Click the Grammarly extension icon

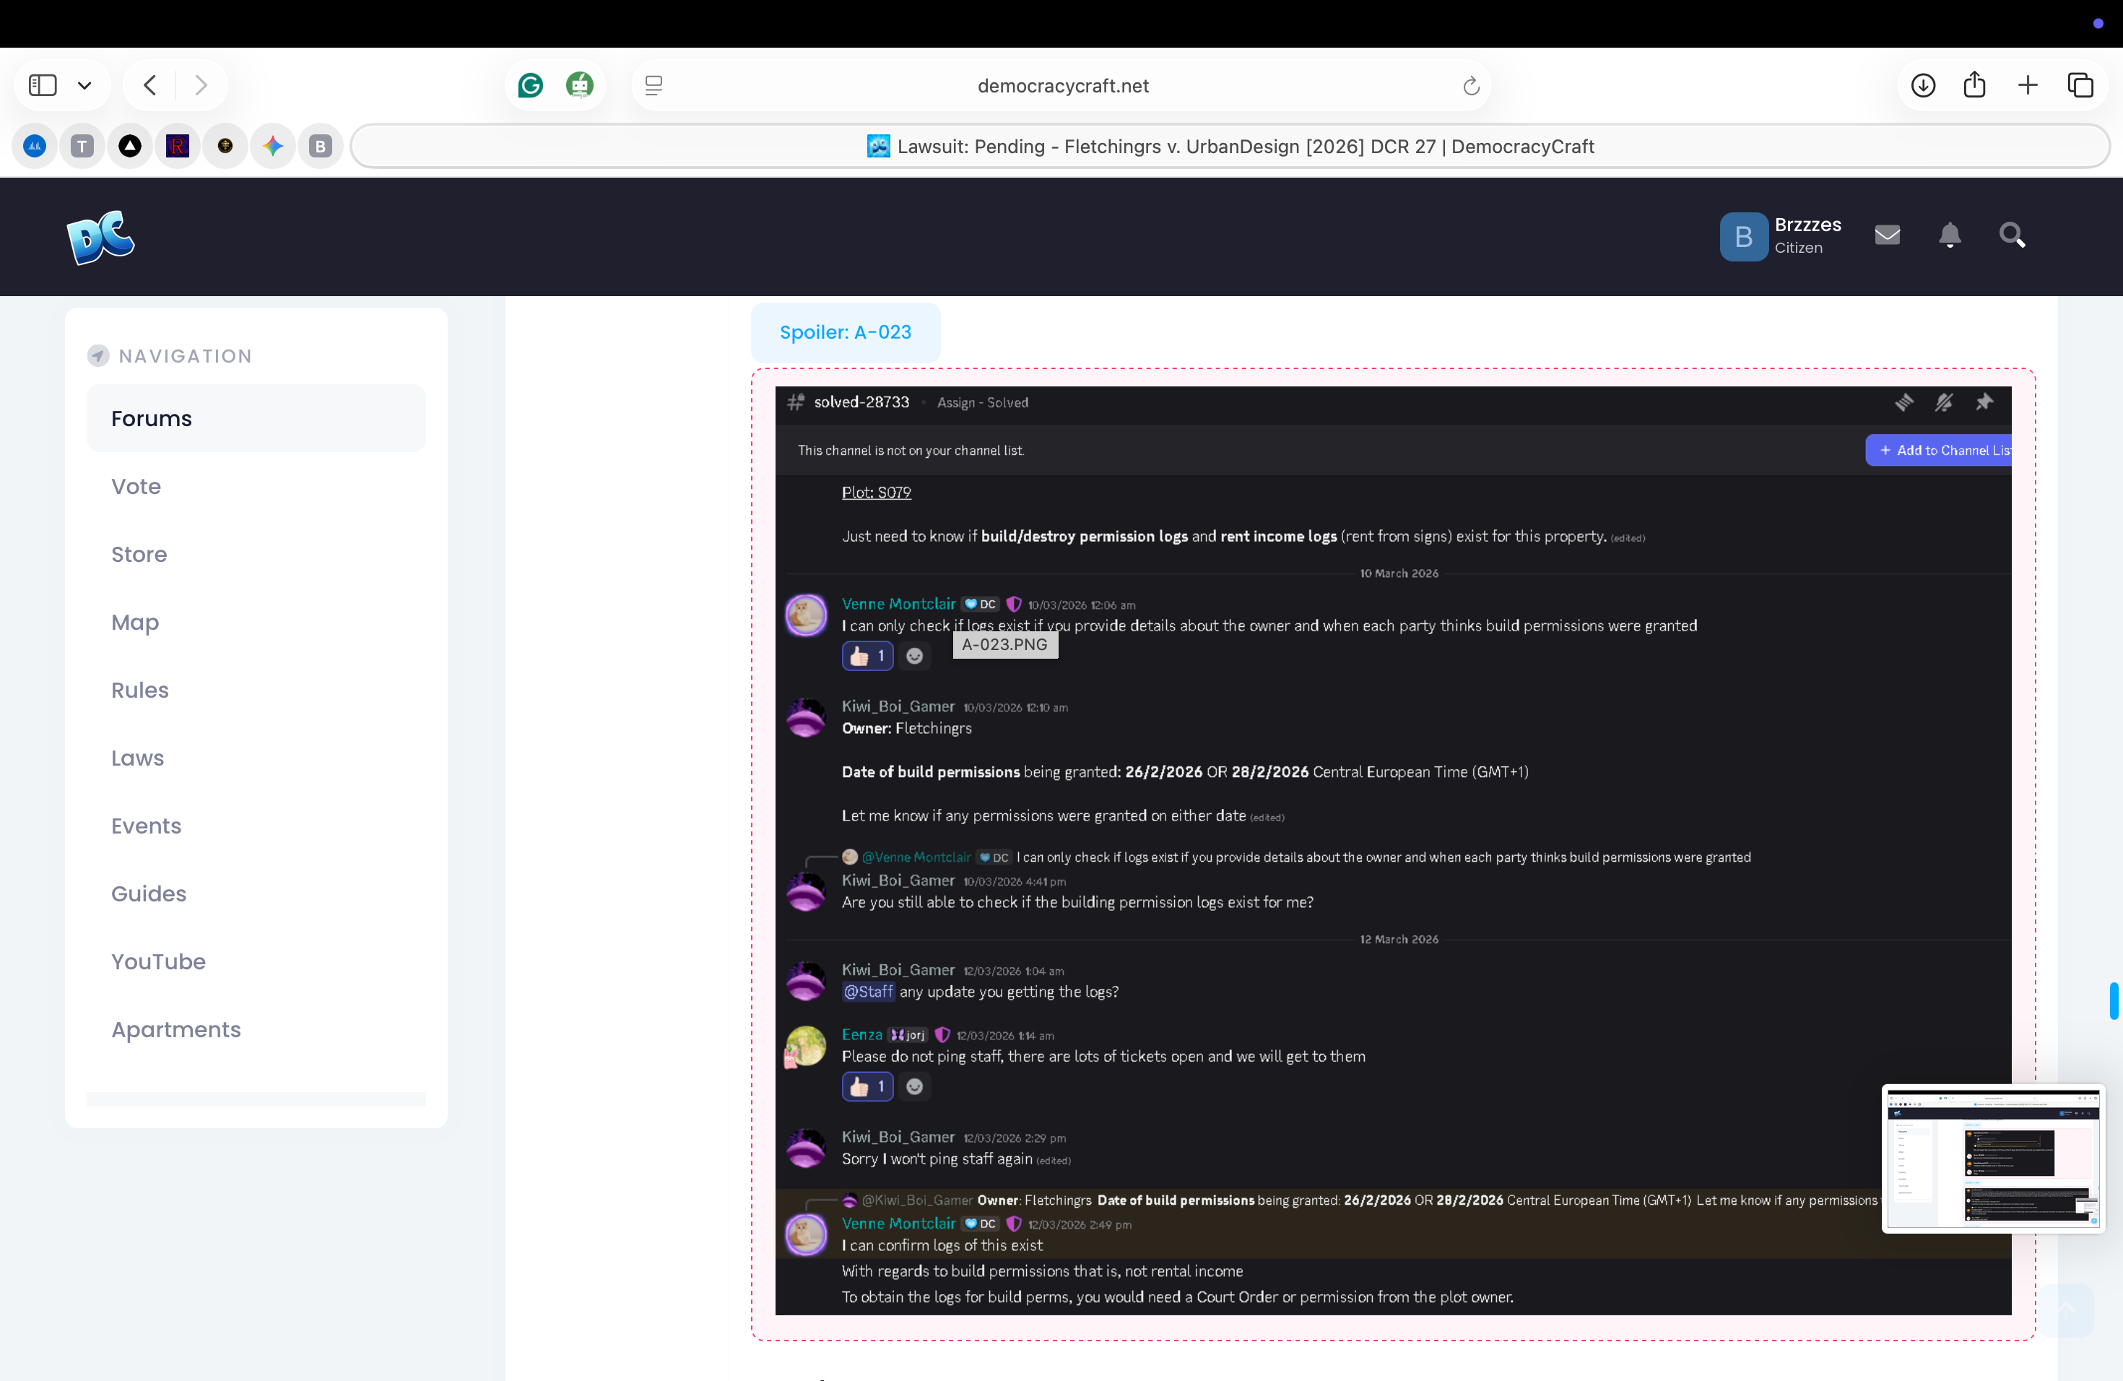pyautogui.click(x=530, y=86)
